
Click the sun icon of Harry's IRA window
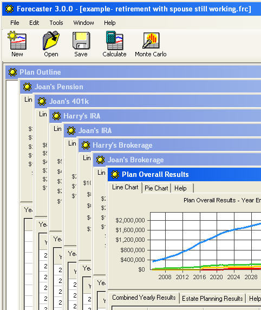coord(57,116)
